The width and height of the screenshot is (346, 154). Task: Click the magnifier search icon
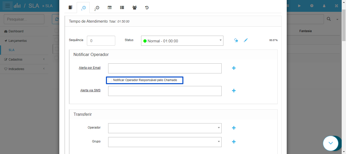pos(329,19)
